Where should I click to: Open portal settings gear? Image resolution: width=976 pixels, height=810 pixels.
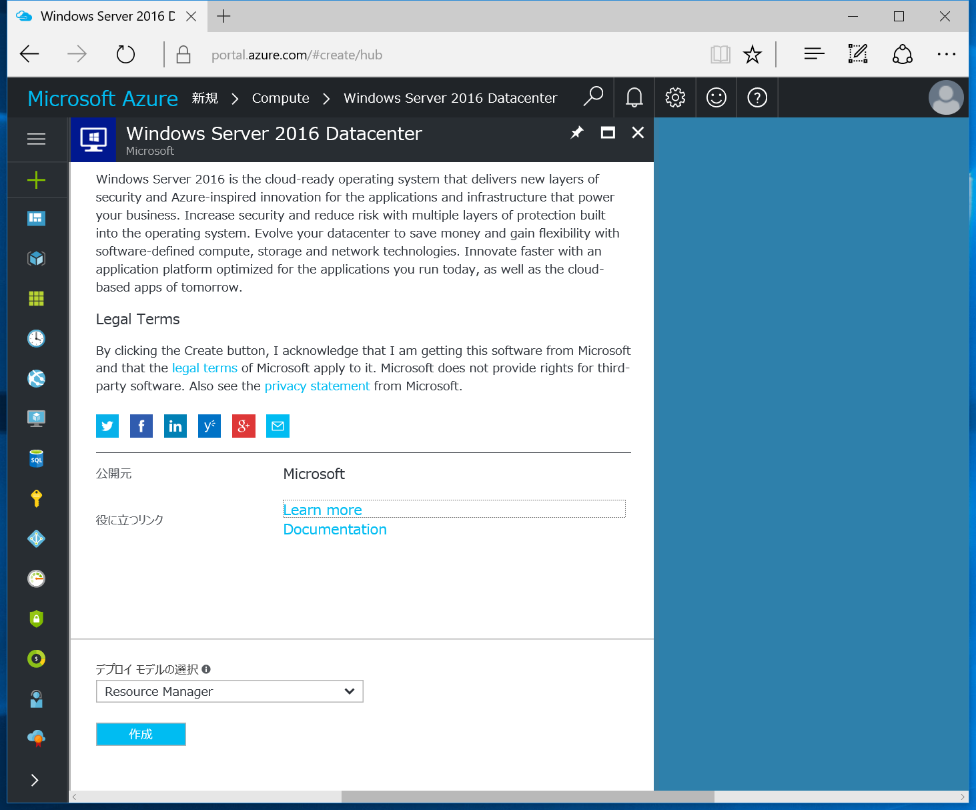coord(675,97)
